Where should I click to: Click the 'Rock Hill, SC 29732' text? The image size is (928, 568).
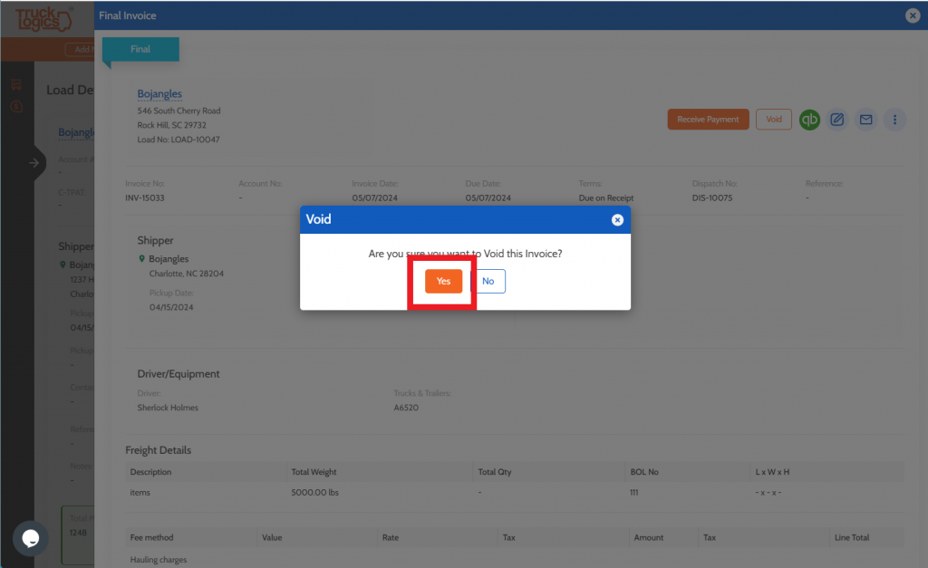click(171, 125)
